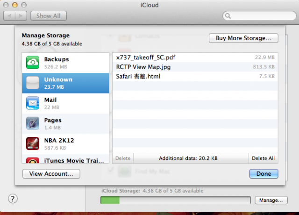This screenshot has height=215, width=299.
Task: Click the Mail envelope icon
Action: 33,103
